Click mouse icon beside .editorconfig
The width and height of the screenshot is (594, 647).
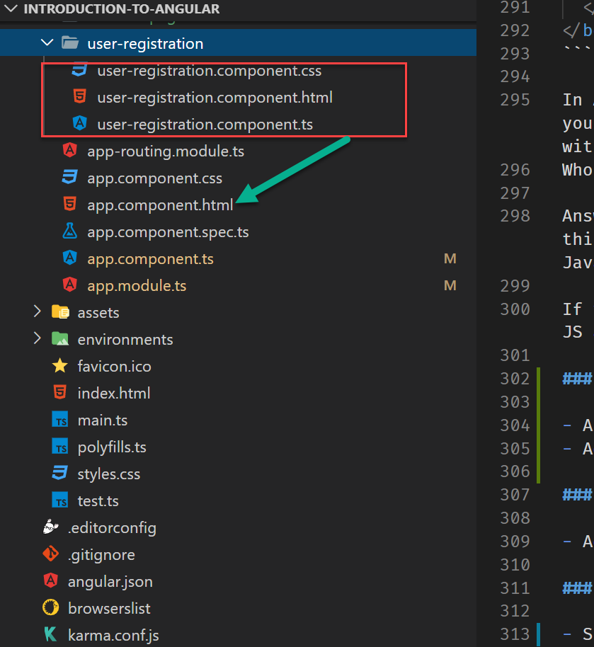pos(51,527)
